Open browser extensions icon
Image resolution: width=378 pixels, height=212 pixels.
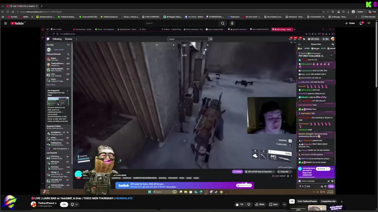tap(333, 12)
